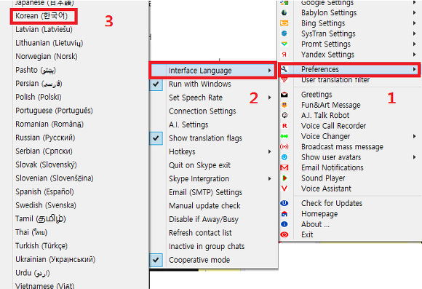Expand the Hotkeys submenu arrow
This screenshot has width=422, height=289.
269,151
